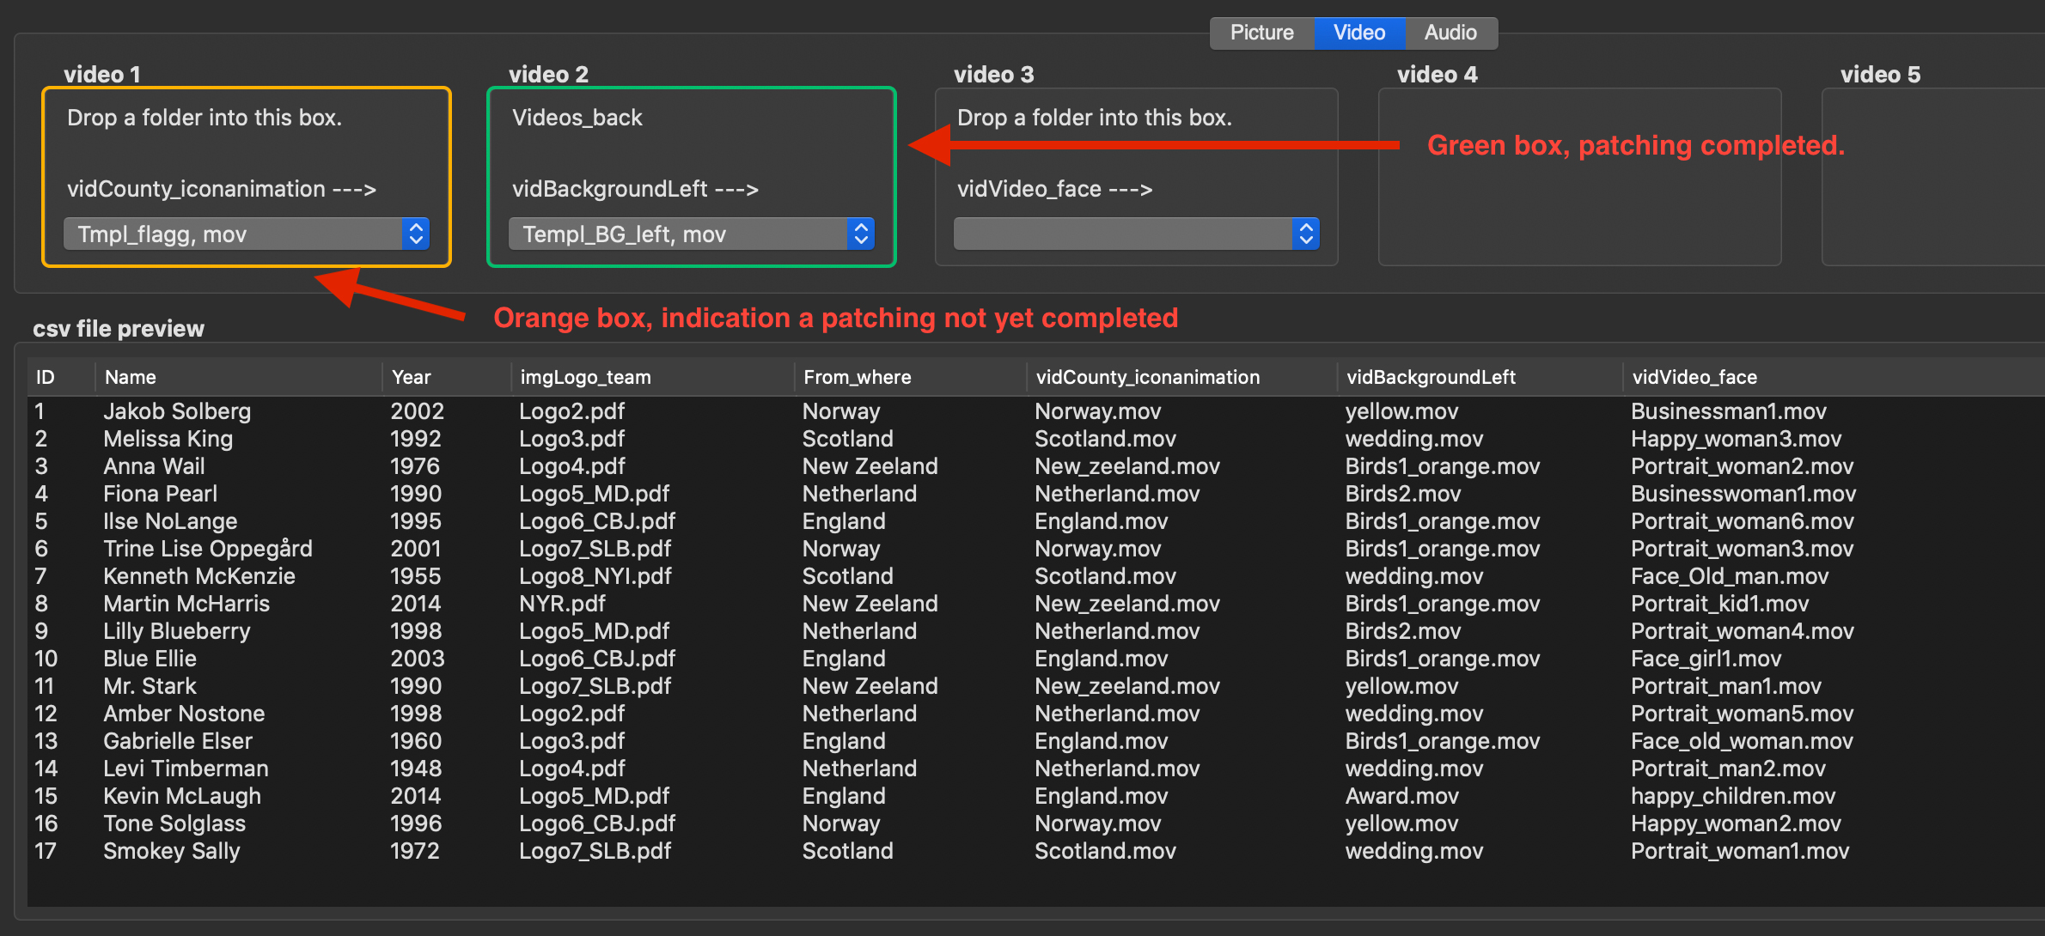Click Logo5_MD.pdf in Fiona Pearl's row

coord(594,494)
